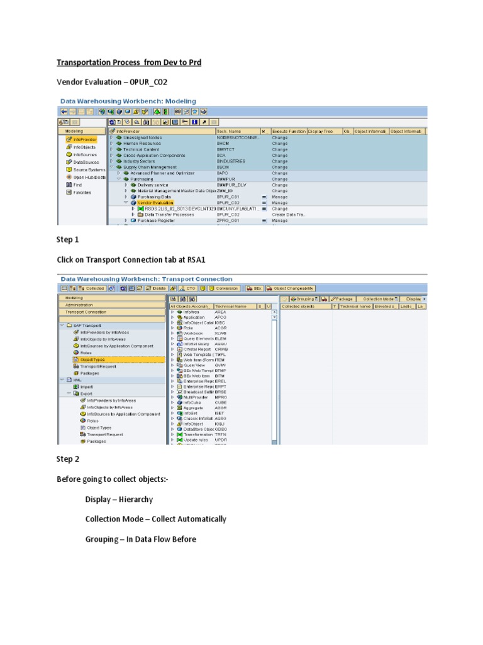Click the BEx transport truck button
The height and width of the screenshot is (645, 483).
click(x=254, y=288)
